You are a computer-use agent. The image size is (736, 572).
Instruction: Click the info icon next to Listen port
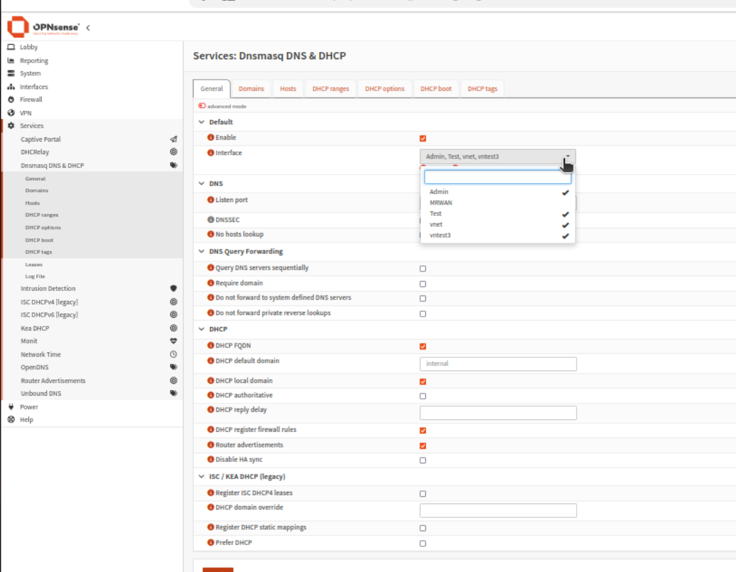click(211, 199)
